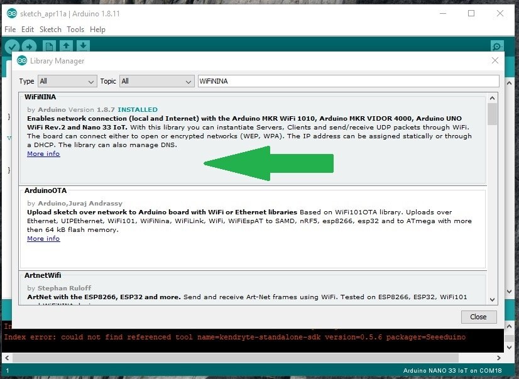Screen dimensions: 519x379
Task: Click the editor scrollbar up arrow behind dialog
Action: click(510, 83)
